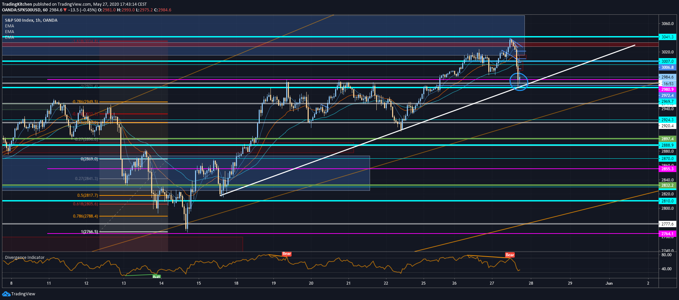Click the cyan 2870.0 price label
The image size is (679, 300).
[x=667, y=159]
